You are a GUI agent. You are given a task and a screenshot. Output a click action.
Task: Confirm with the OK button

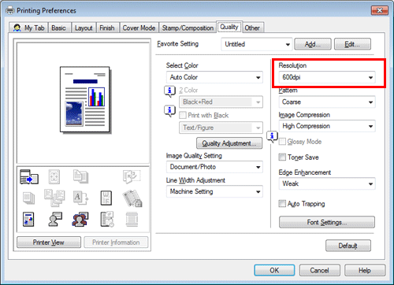pos(274,270)
